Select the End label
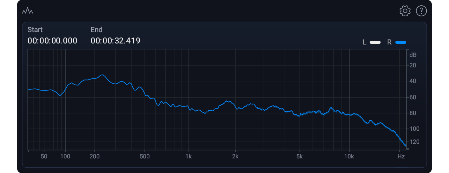The width and height of the screenshot is (449, 173). [x=97, y=30]
